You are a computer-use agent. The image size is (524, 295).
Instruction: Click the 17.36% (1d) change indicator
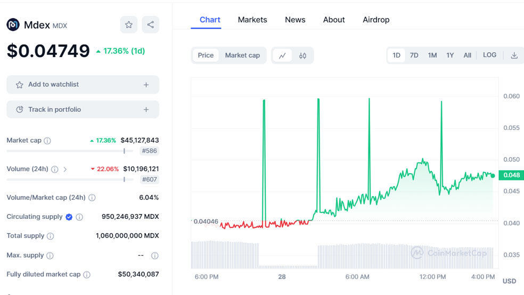(121, 51)
